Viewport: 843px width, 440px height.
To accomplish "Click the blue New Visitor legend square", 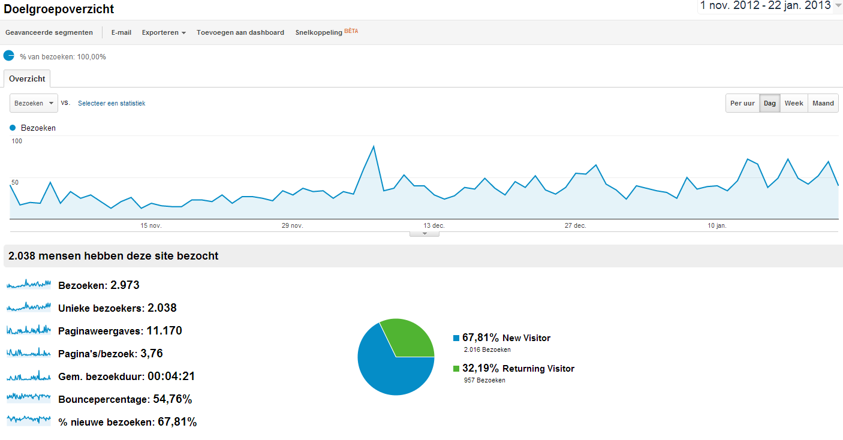I will 456,338.
